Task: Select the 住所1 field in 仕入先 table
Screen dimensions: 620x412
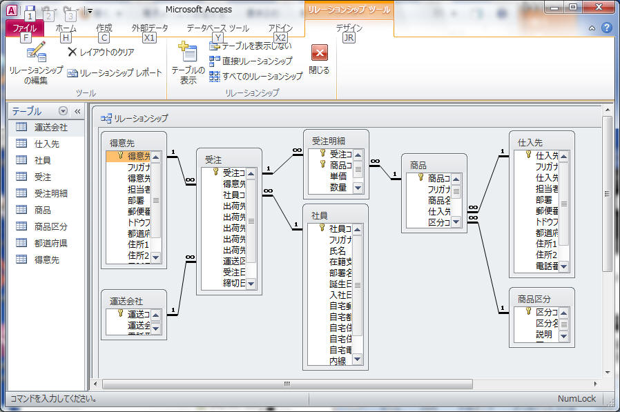Action: pyautogui.click(x=546, y=244)
